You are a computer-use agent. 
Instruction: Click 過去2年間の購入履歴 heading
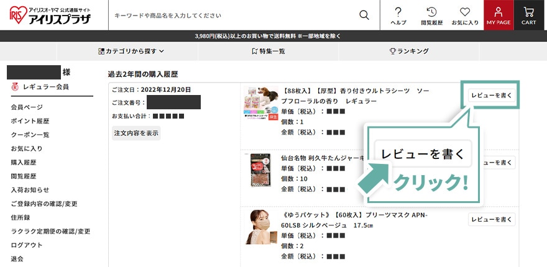point(143,74)
